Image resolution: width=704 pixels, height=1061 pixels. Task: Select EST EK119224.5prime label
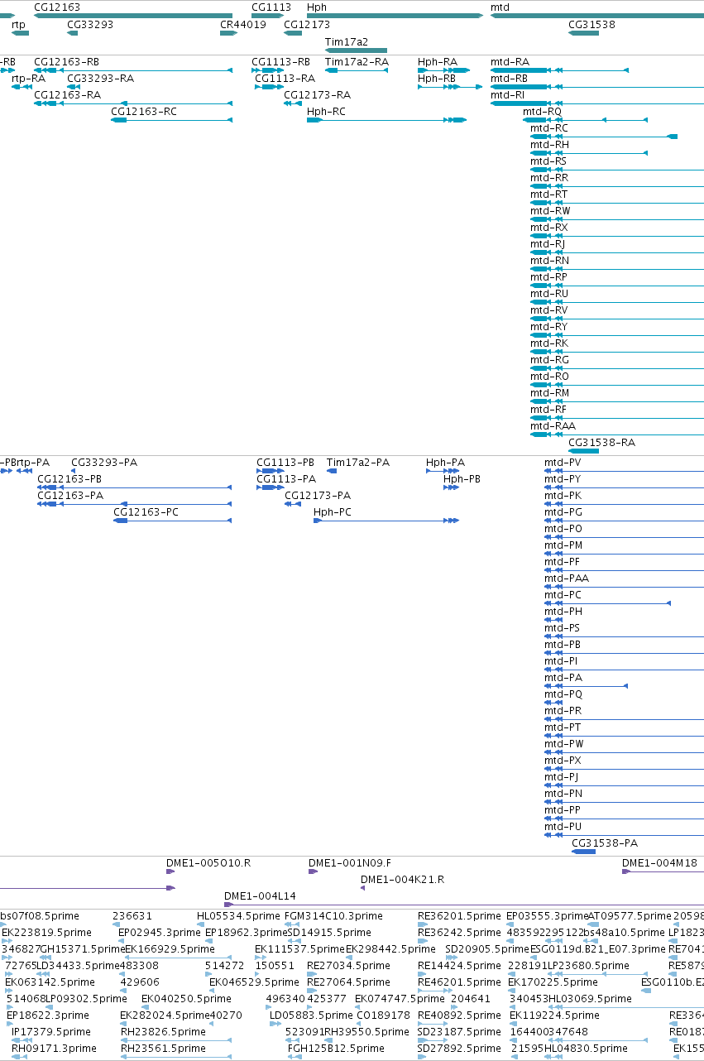pyautogui.click(x=554, y=1015)
